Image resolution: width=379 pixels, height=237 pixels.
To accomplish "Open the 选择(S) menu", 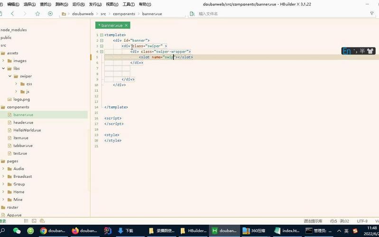I will coord(29,4).
